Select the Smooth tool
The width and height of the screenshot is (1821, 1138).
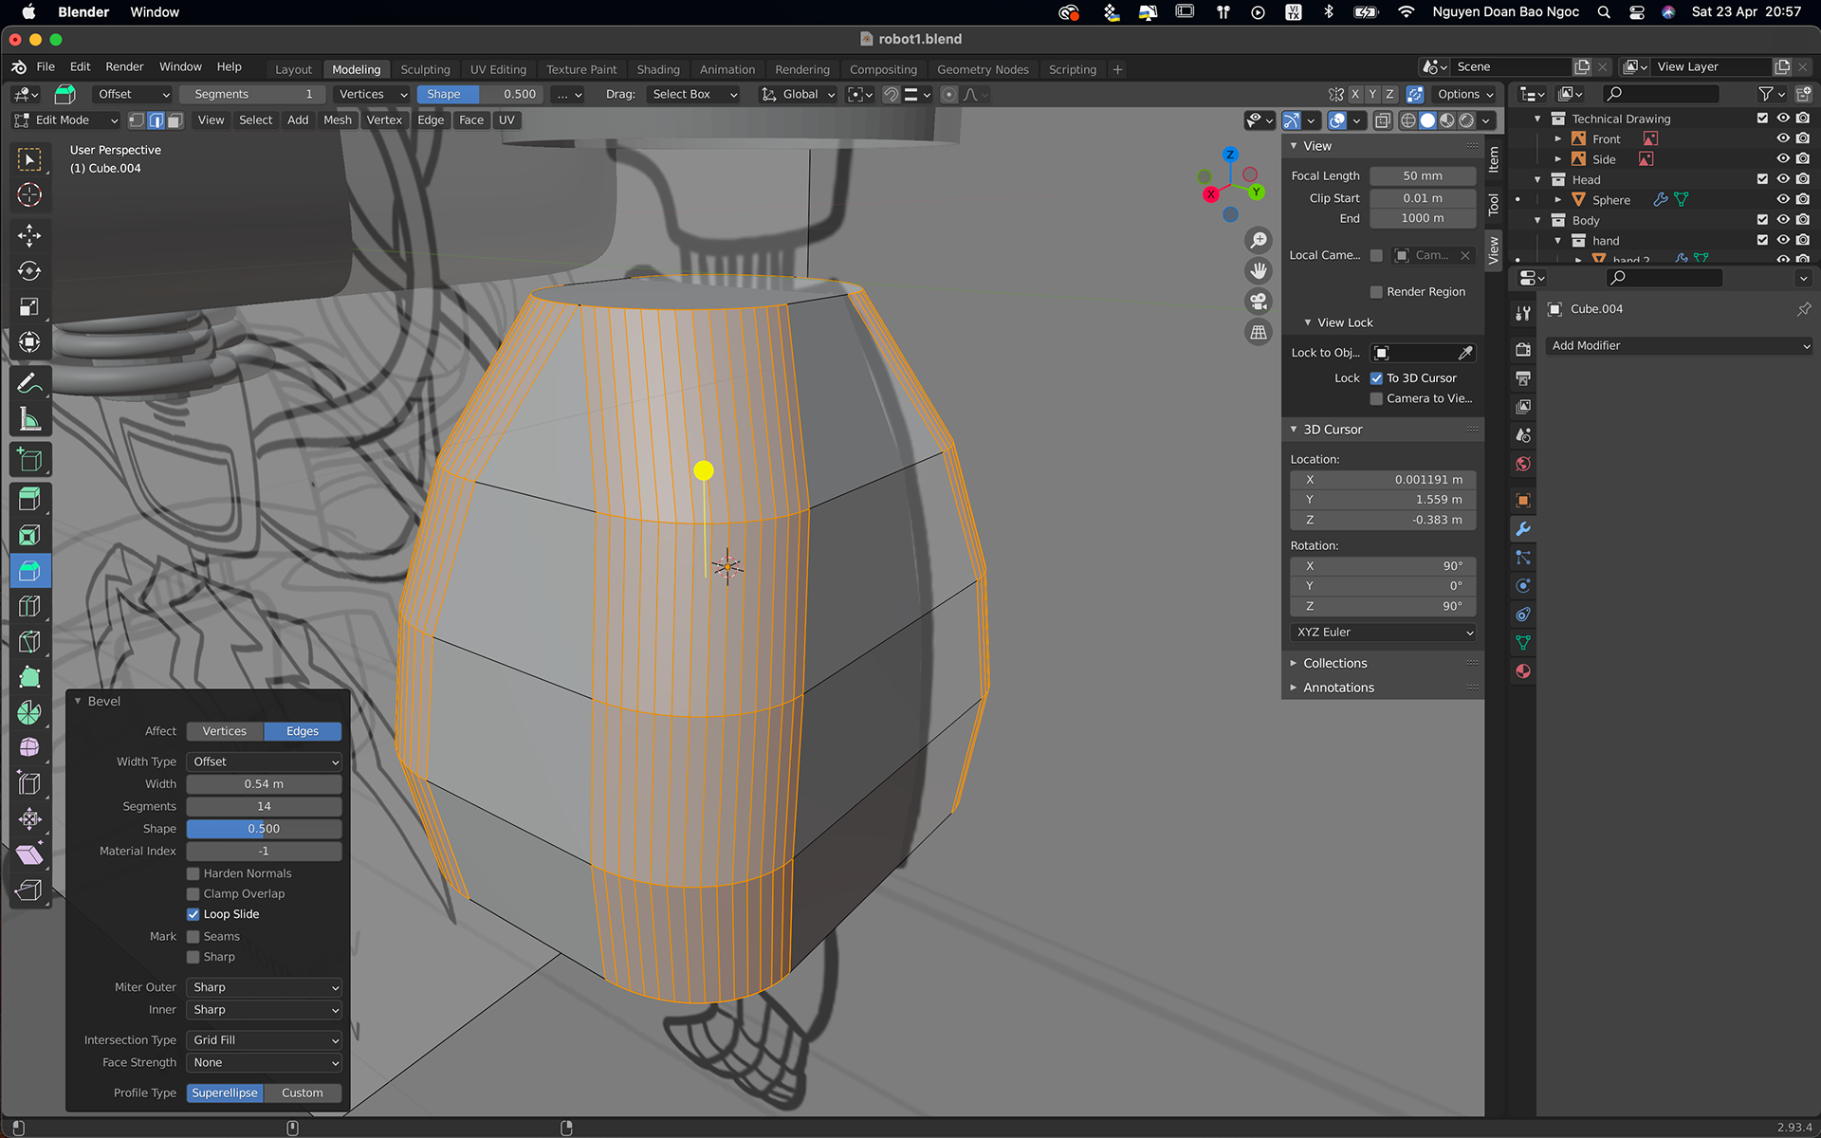coord(29,748)
